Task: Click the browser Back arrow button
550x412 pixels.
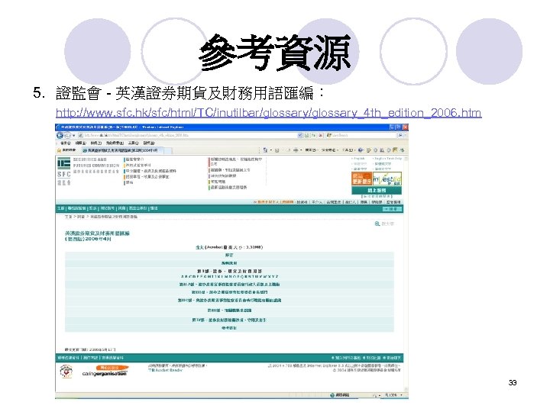Action: pos(60,135)
